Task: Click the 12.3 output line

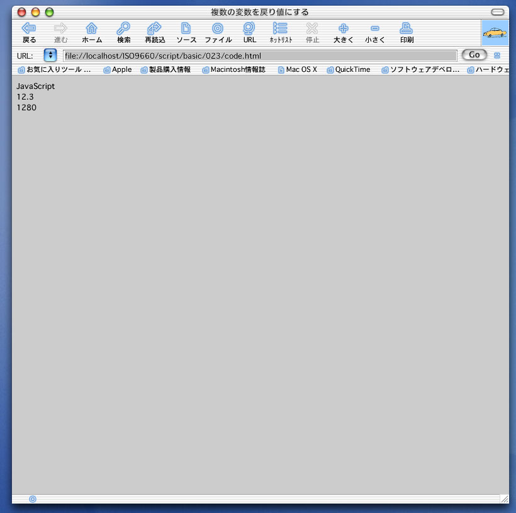Action: click(25, 97)
